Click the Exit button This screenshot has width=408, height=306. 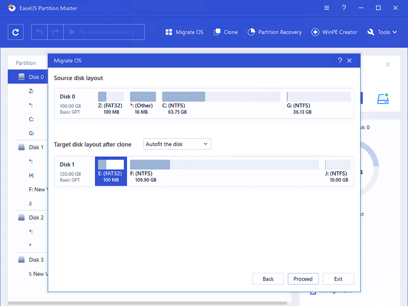coord(338,279)
